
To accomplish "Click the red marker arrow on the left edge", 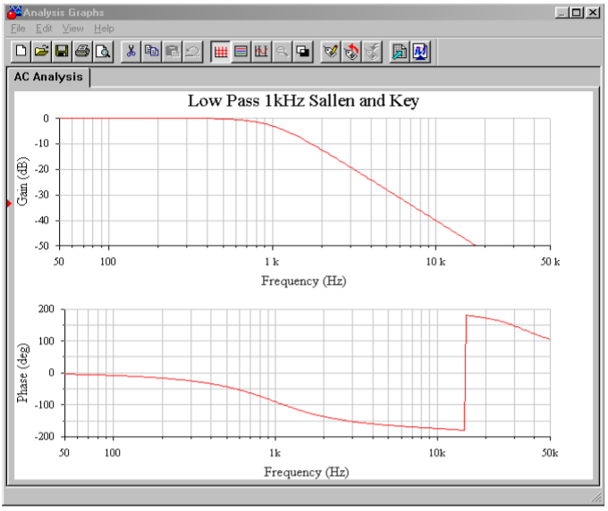I will coord(10,205).
